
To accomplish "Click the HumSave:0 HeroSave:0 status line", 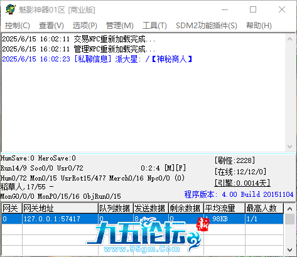I will [38, 158].
